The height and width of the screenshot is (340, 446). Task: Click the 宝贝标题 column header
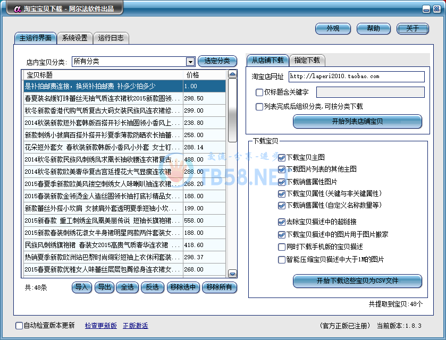[x=103, y=75]
